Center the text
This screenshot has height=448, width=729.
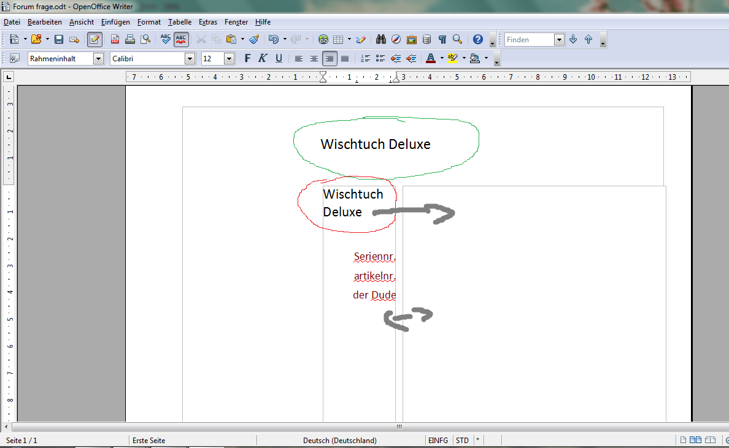[x=314, y=58]
